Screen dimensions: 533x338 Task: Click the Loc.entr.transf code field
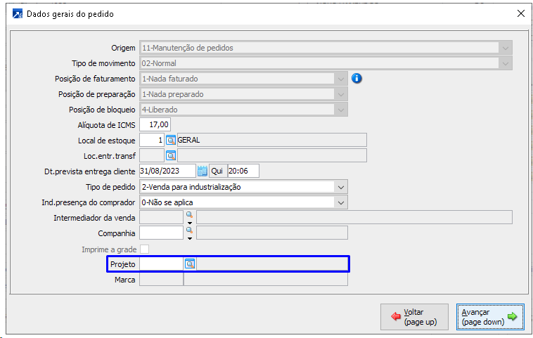[152, 155]
